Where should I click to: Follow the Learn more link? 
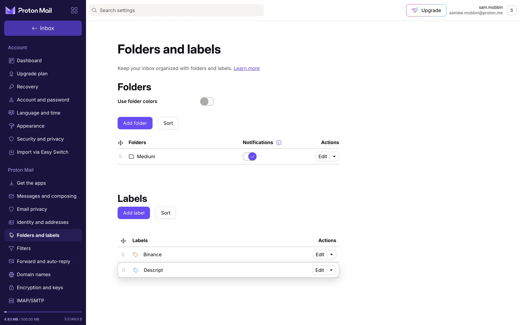246,69
